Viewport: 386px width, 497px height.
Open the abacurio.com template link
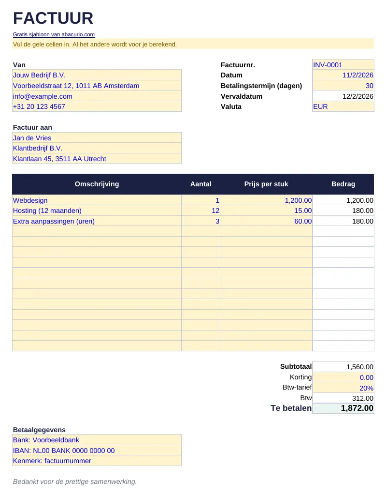tap(54, 34)
